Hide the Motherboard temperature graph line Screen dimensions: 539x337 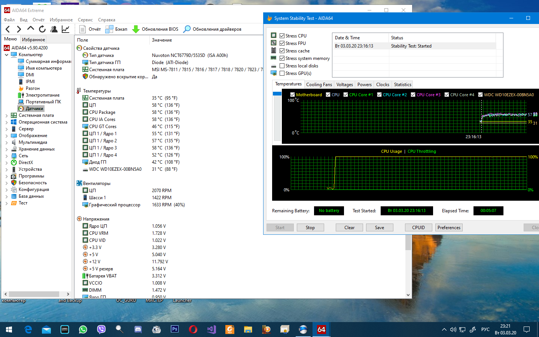293,95
